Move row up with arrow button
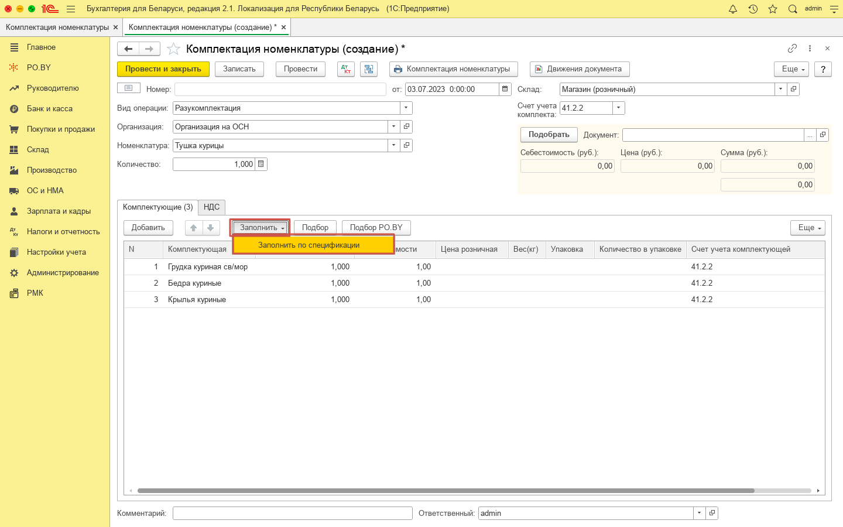This screenshot has height=527, width=843. pos(193,228)
